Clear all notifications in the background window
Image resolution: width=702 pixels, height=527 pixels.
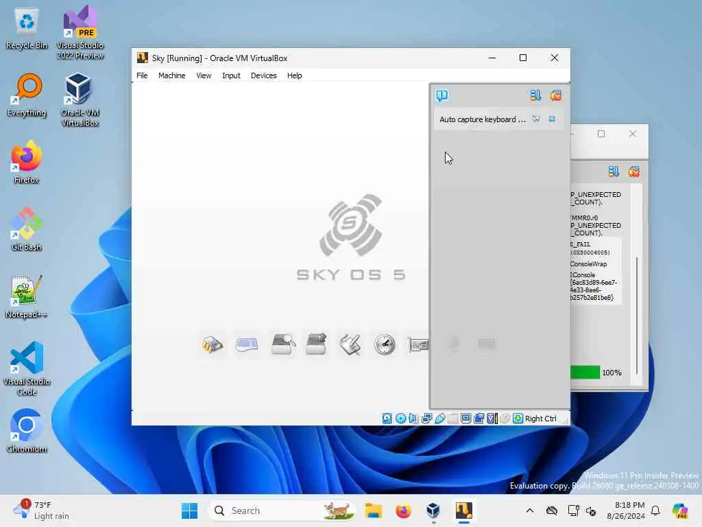pyautogui.click(x=633, y=171)
